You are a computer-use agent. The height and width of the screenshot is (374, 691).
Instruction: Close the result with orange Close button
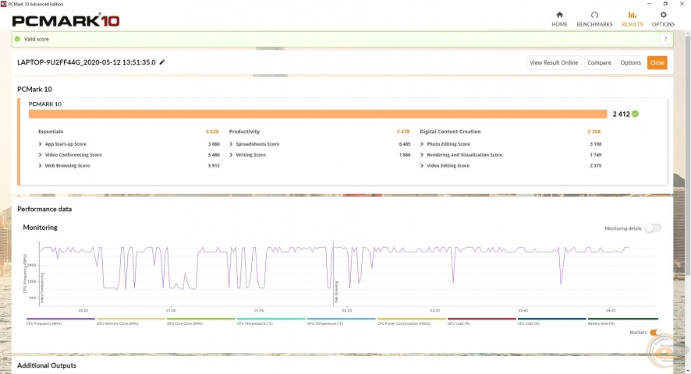click(x=657, y=62)
